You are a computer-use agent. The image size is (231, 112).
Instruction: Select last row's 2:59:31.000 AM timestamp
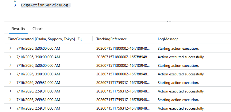coord(38,108)
